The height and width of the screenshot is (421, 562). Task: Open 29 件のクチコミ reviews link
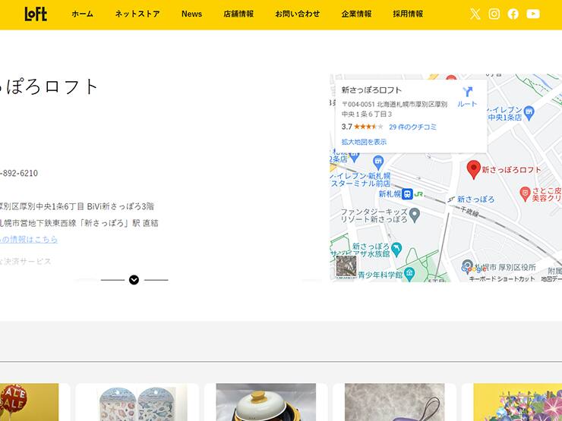[412, 127]
